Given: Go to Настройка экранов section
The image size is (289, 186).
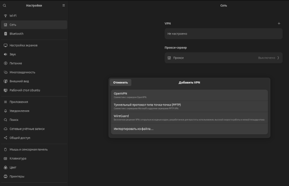Looking at the screenshot, I should pos(34,45).
